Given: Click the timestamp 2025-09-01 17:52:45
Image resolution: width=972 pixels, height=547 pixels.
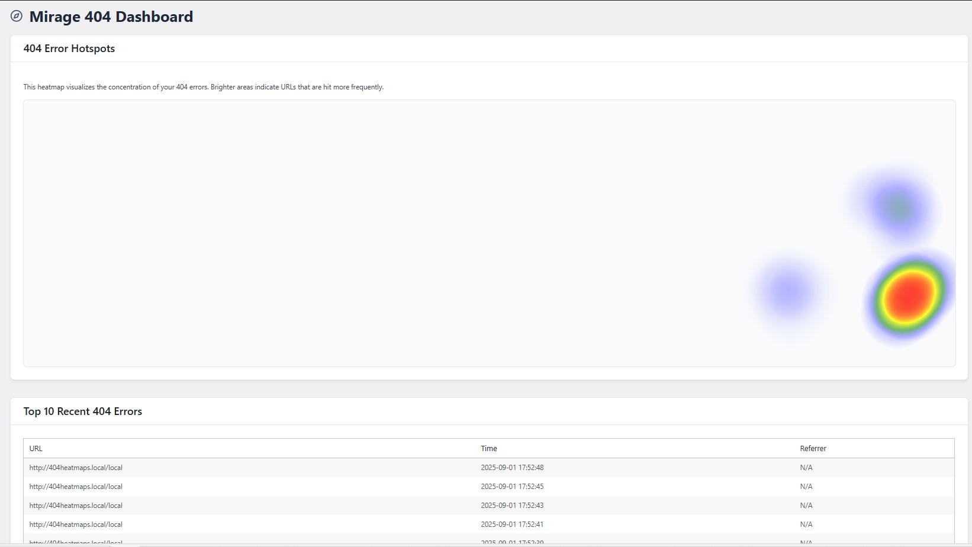Looking at the screenshot, I should tap(512, 487).
